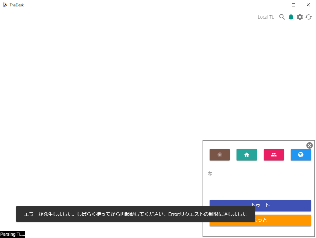Minimize the TheDesk window
Viewport: 316px width, 238px height.
[279, 5]
